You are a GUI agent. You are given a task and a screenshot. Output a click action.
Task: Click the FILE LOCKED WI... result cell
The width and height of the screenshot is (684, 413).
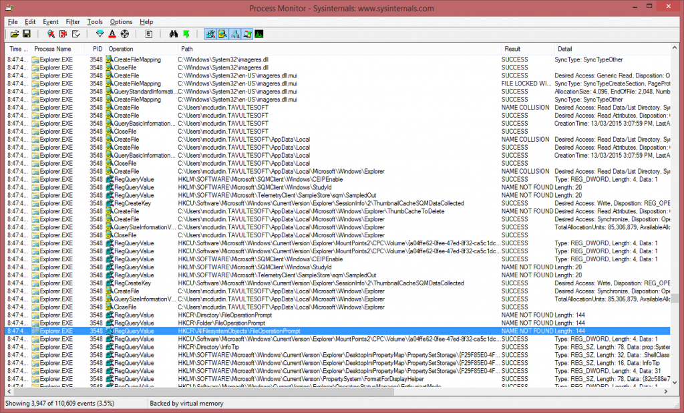[x=526, y=84]
